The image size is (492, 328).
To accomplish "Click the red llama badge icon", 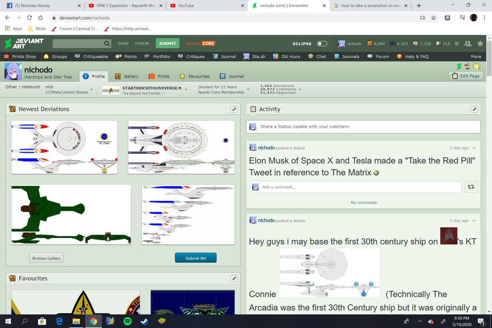I will tap(467, 66).
